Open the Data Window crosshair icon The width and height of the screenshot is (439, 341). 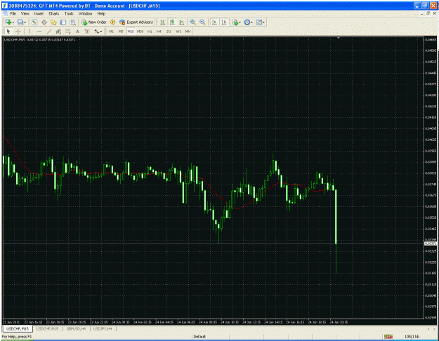(x=44, y=22)
